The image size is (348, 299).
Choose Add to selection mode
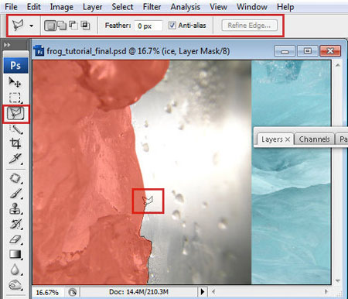coord(62,26)
